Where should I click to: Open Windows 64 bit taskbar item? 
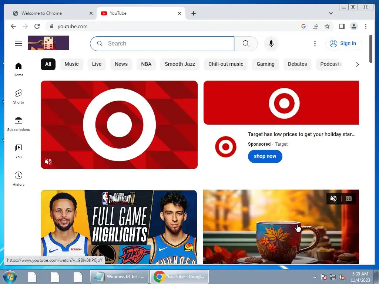pos(120,277)
